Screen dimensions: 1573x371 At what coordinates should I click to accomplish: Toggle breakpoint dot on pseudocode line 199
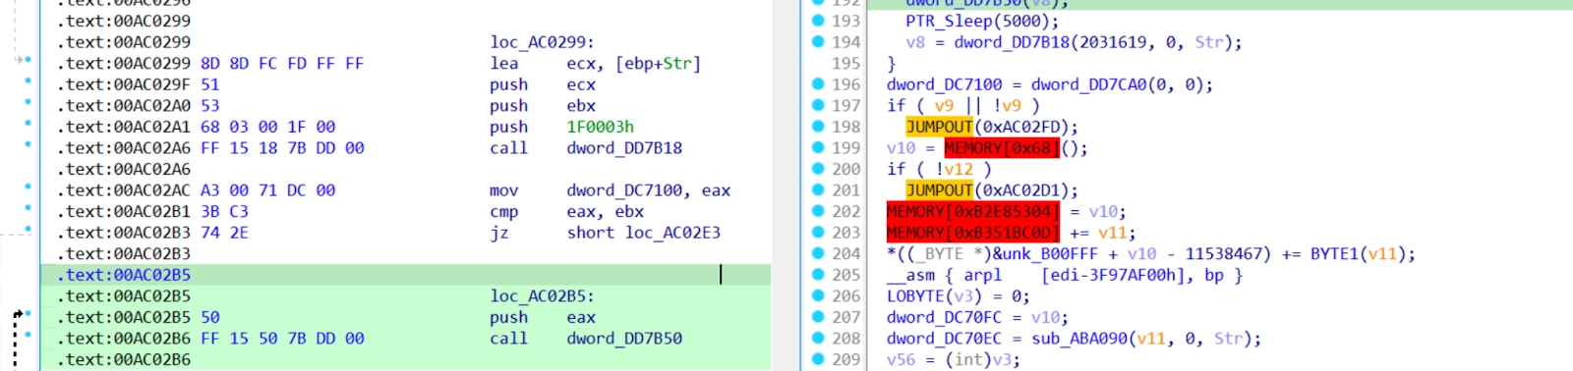tap(818, 148)
